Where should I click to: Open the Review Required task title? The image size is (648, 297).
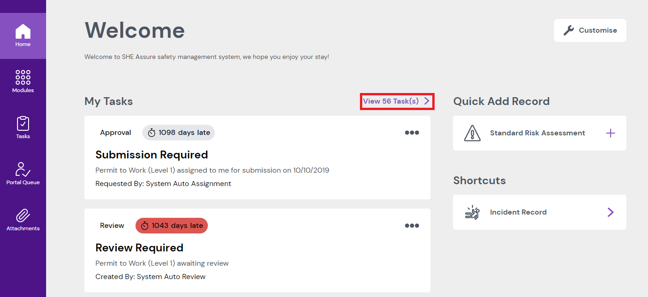click(139, 248)
